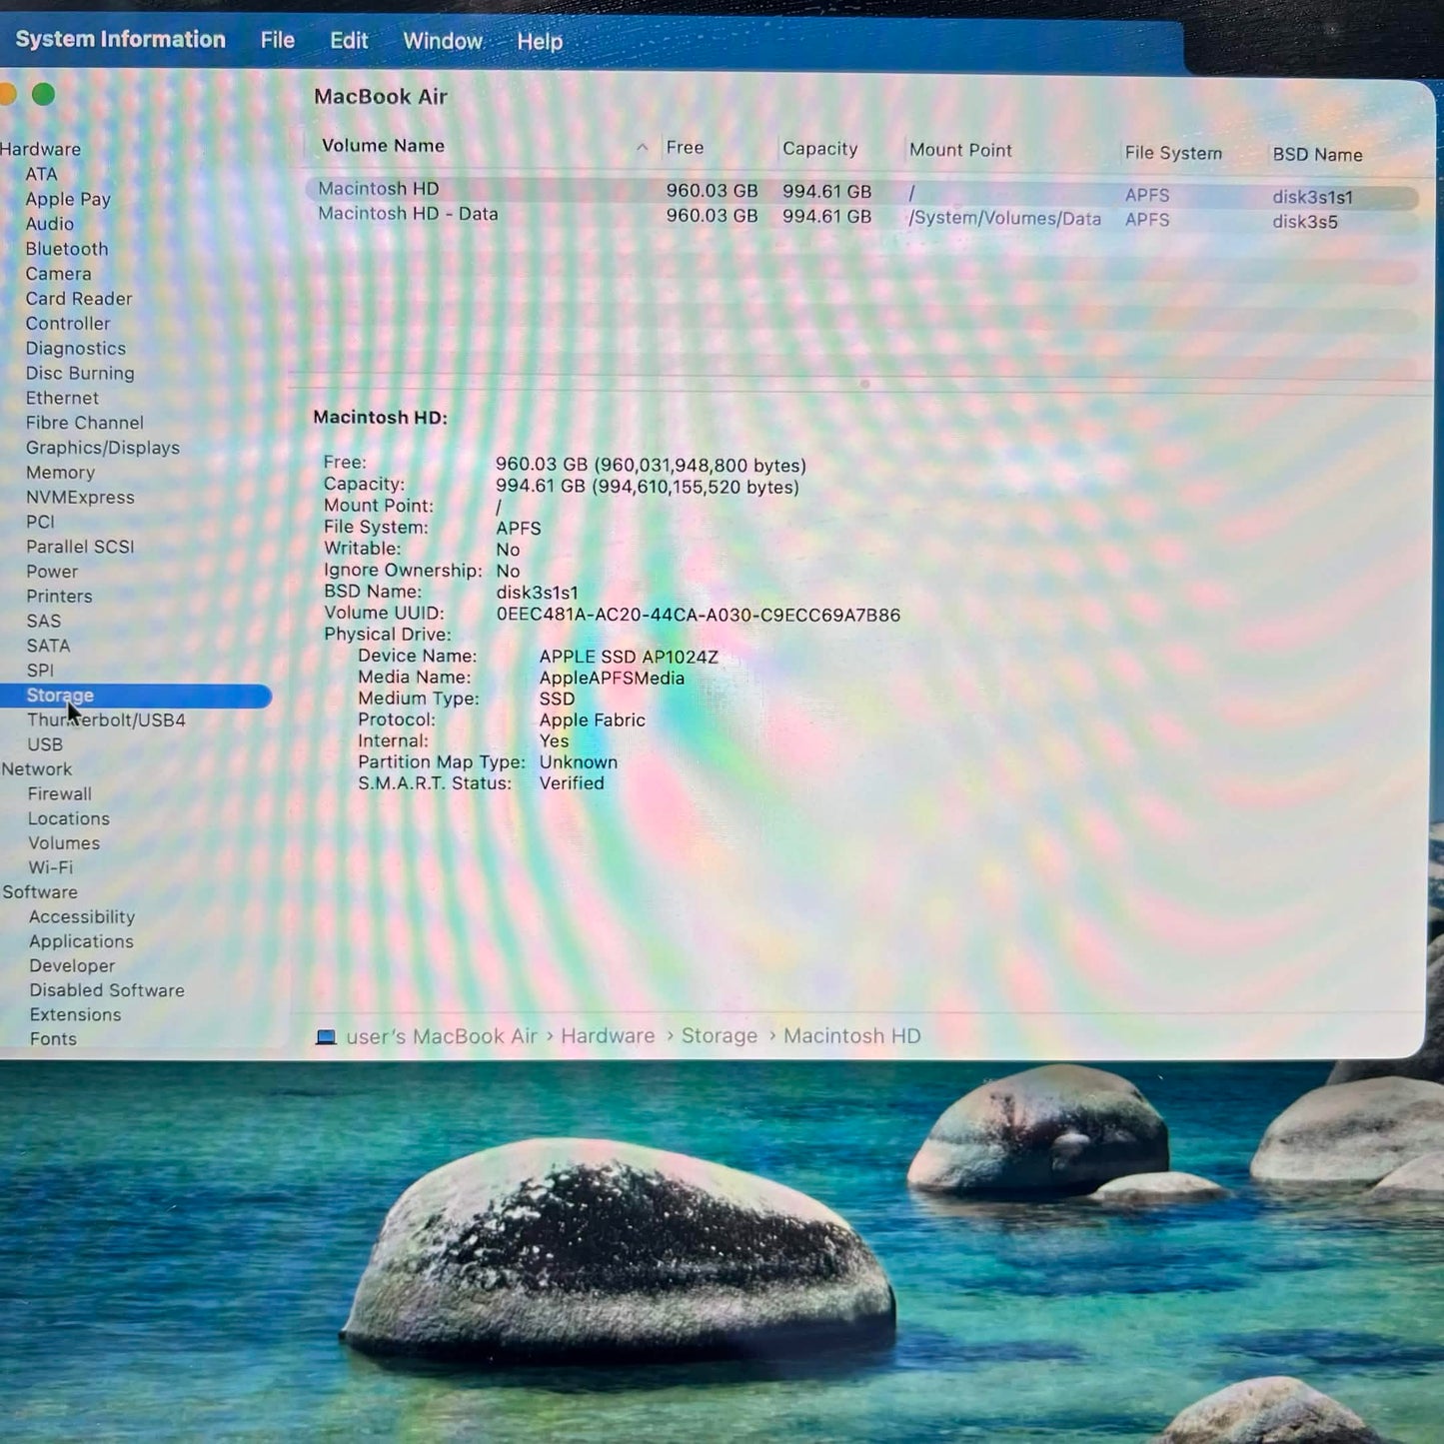Sort by the Mount Point column header
This screenshot has width=1444, height=1444.
(960, 150)
